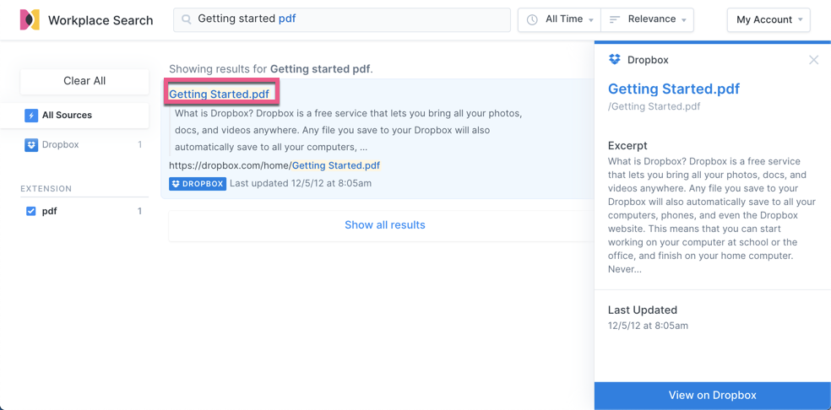Click Show all results

385,225
